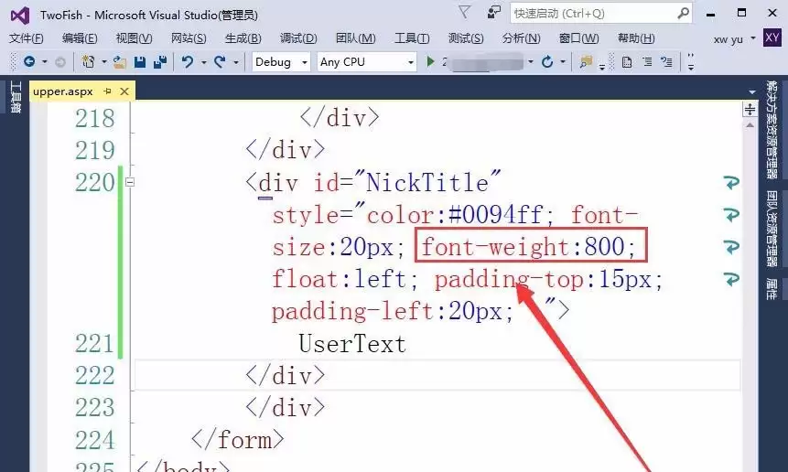Start debugging with the green play icon
The width and height of the screenshot is (788, 472).
point(430,62)
